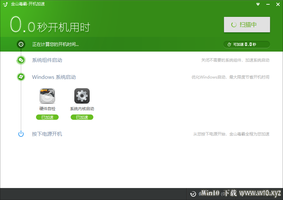Screen dimensions: 283x200
Task: Click the 金山毒霸 logo icon in title bar
Action: 5,4
